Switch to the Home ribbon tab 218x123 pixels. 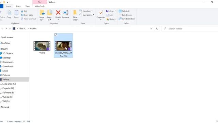tap(8, 6)
